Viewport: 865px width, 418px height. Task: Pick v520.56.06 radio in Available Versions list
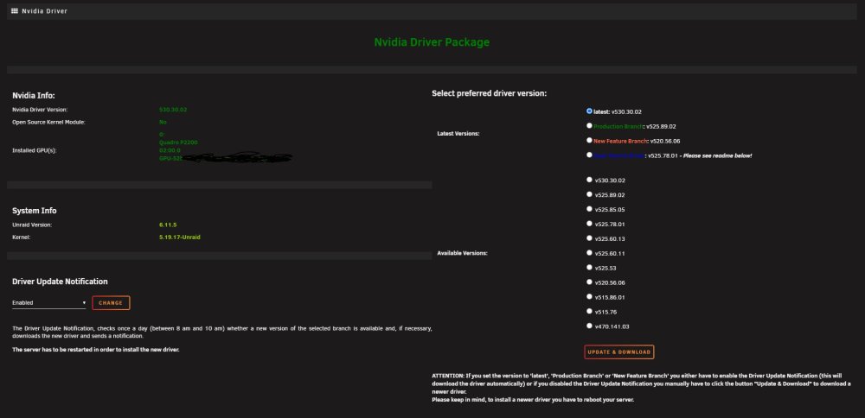pyautogui.click(x=589, y=282)
